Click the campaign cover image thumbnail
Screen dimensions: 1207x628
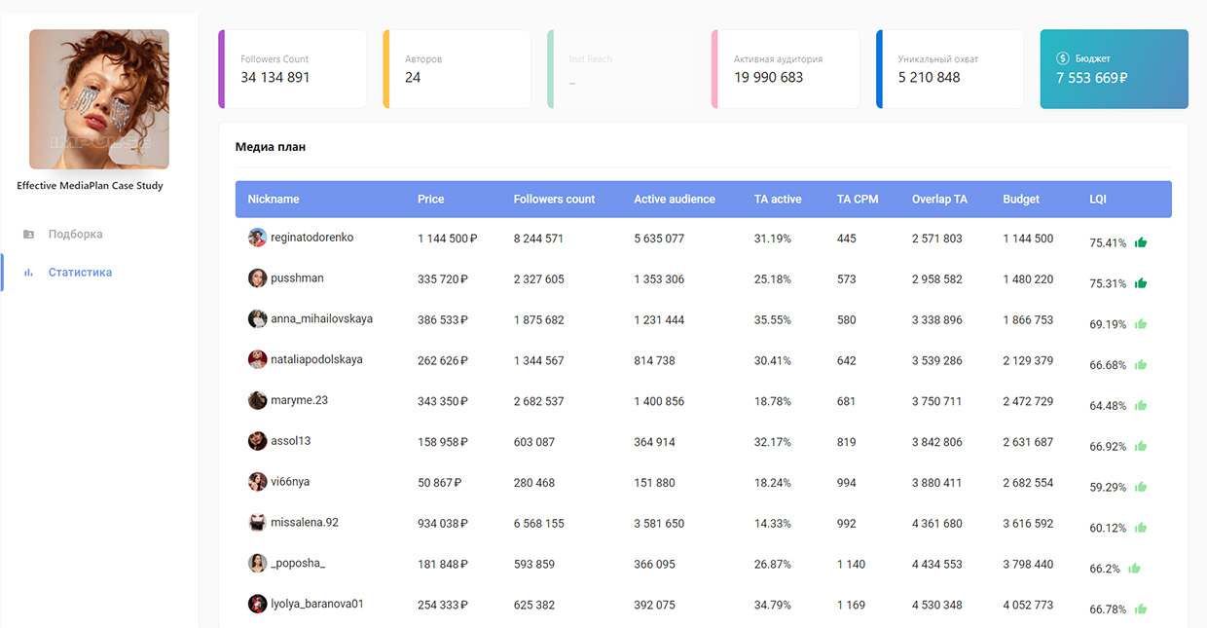pyautogui.click(x=99, y=99)
